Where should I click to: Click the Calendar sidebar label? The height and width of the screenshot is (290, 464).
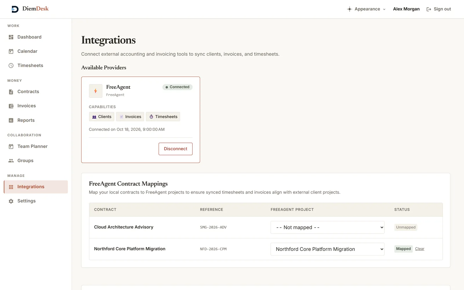coord(27,51)
